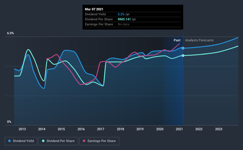Click the 2023 x-axis label
This screenshot has width=243, height=150.
point(219,129)
